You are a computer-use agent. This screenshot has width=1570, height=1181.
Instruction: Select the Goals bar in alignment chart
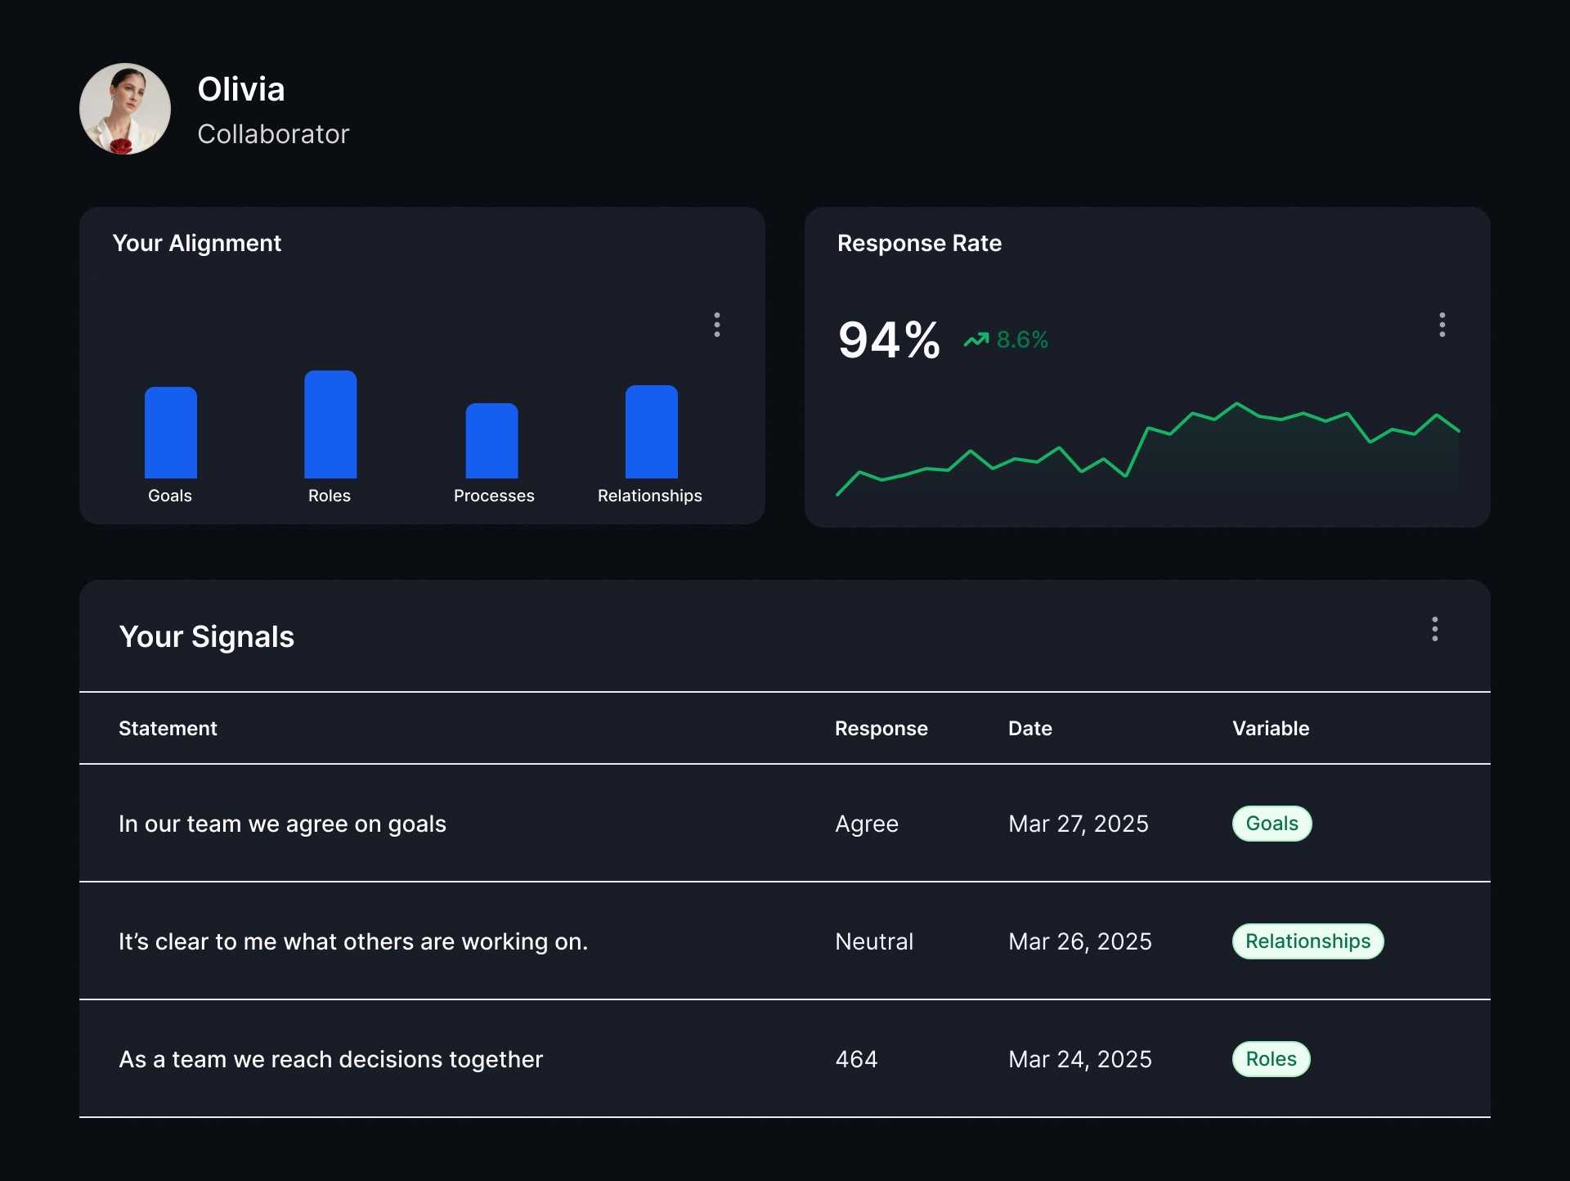click(171, 433)
